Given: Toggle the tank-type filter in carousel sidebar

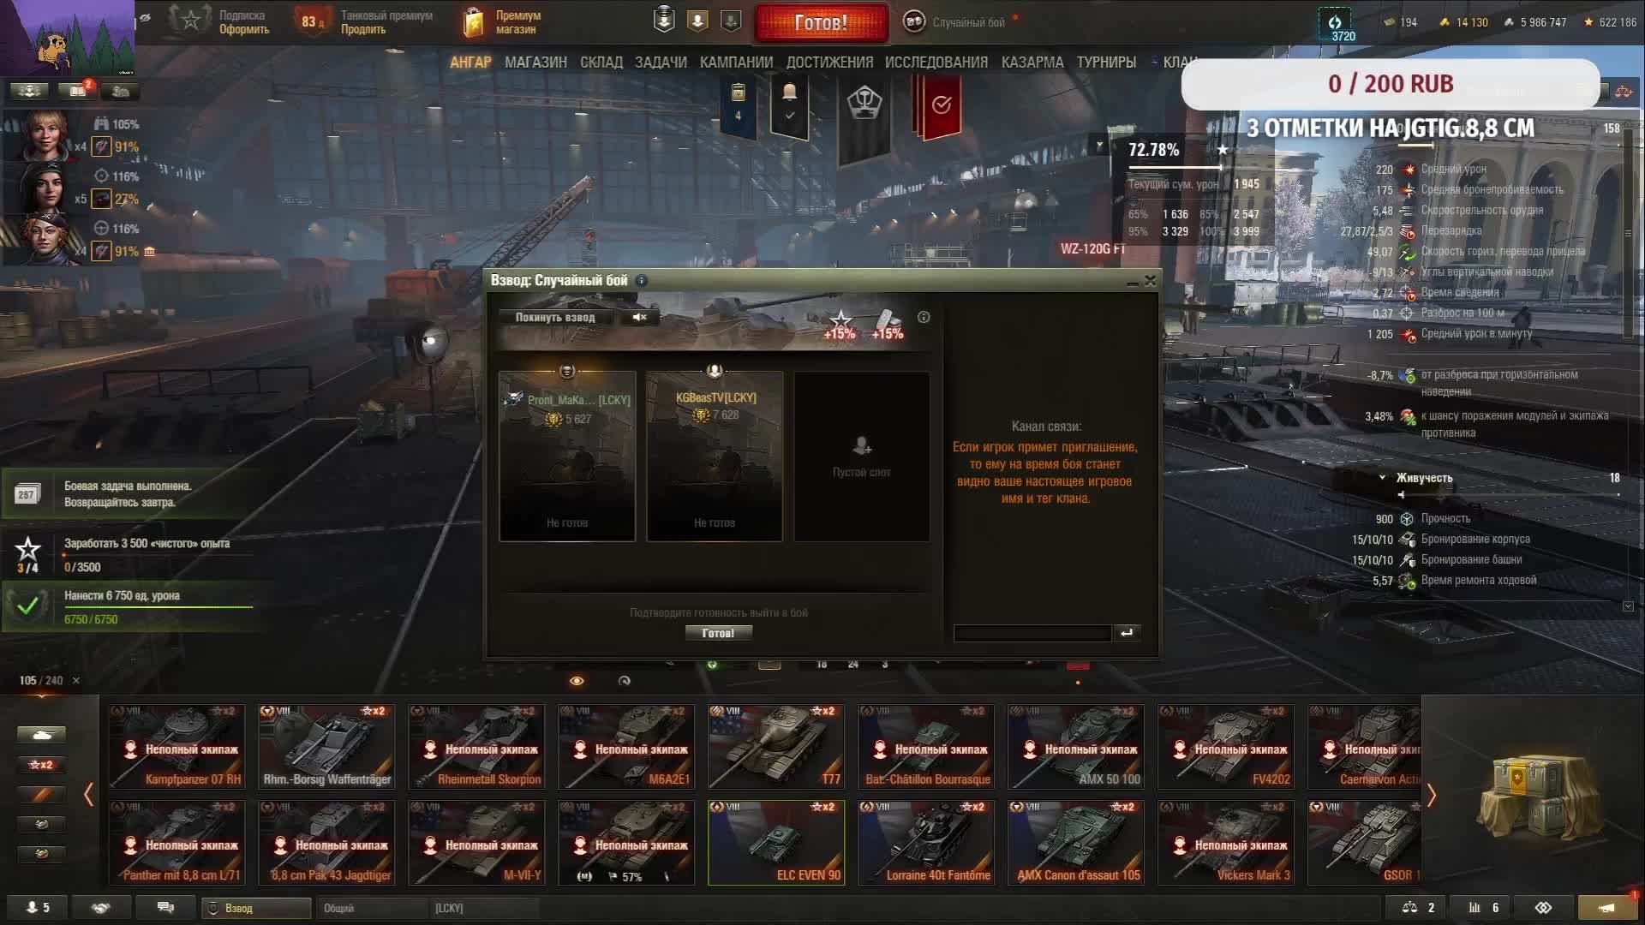Looking at the screenshot, I should [x=41, y=735].
